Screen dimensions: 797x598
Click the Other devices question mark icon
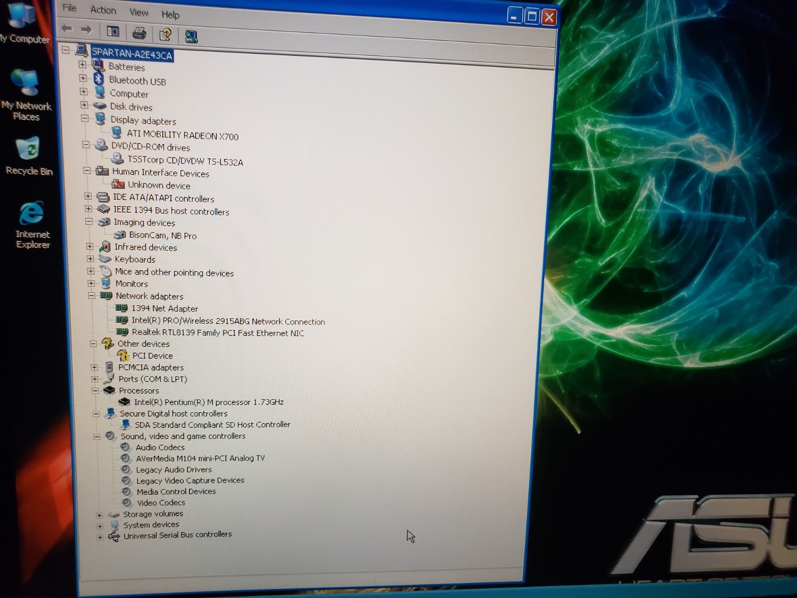point(108,343)
